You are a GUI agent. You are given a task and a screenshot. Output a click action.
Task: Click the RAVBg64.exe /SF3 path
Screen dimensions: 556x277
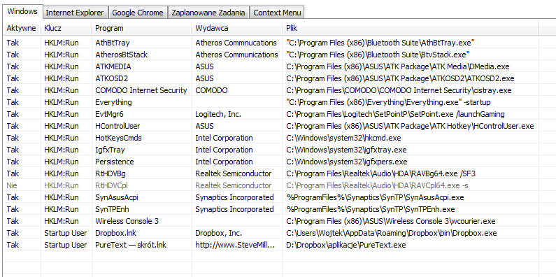381,173
